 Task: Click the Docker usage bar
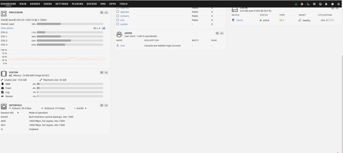(x=70, y=96)
